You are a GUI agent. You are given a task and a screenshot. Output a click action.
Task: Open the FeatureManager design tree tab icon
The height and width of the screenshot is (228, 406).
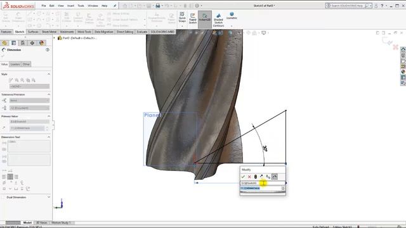[4, 43]
